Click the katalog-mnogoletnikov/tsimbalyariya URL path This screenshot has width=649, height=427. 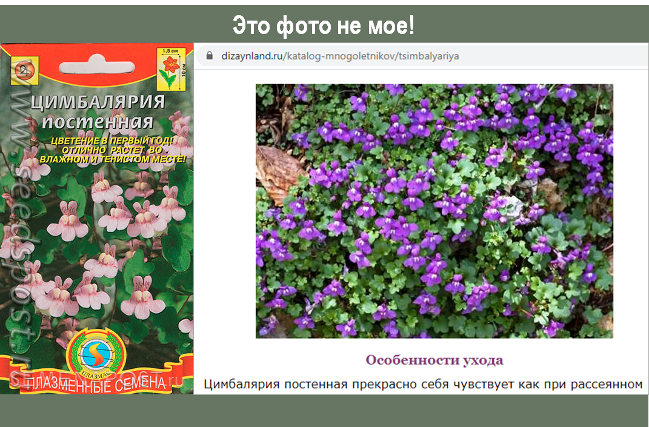(x=371, y=56)
